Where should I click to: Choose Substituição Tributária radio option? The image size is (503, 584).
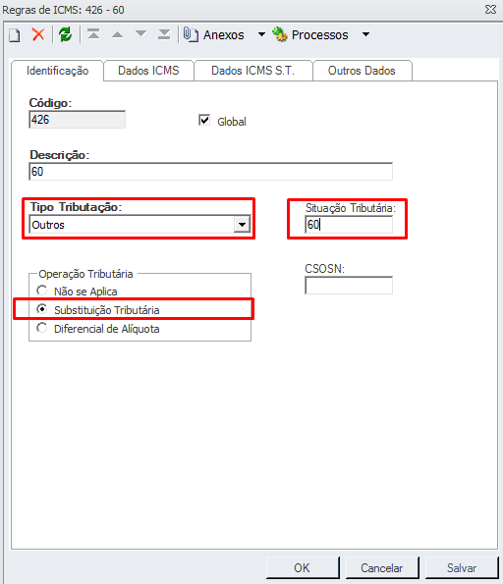42,309
